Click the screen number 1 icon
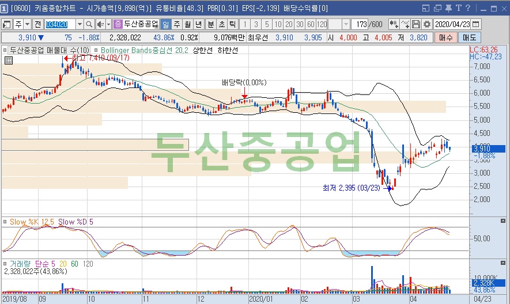The image size is (510, 304). [x=4, y=9]
